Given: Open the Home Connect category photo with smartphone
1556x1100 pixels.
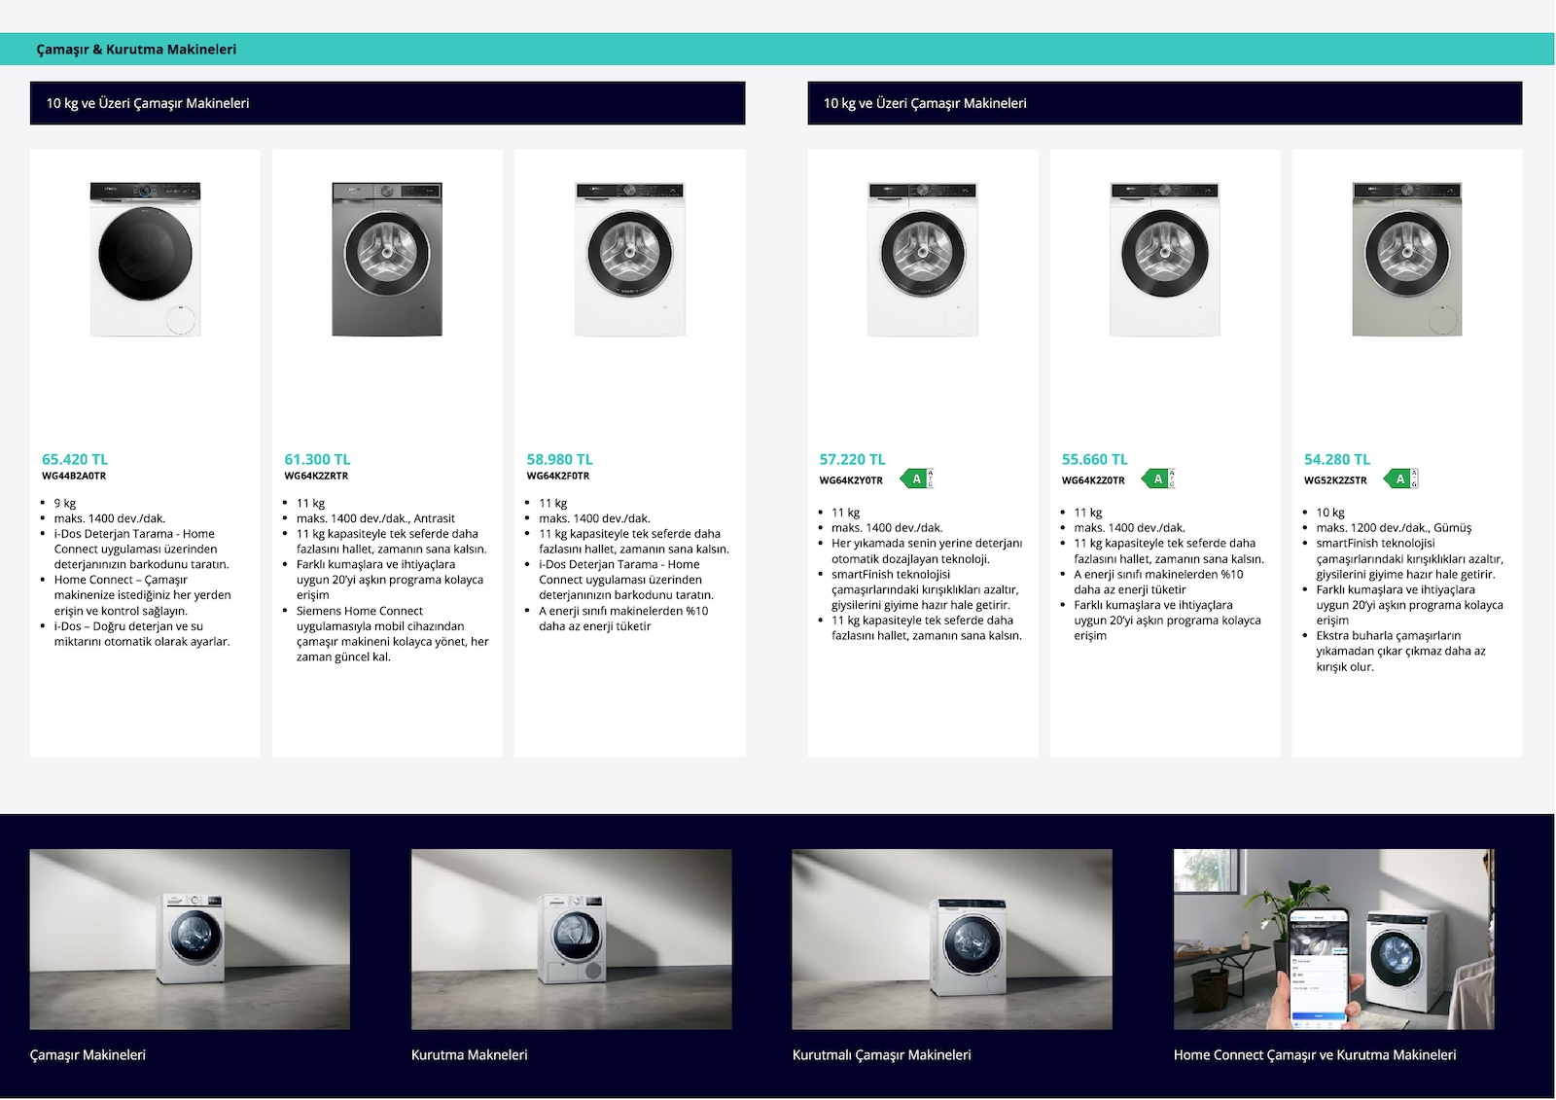Looking at the screenshot, I should pyautogui.click(x=1334, y=939).
